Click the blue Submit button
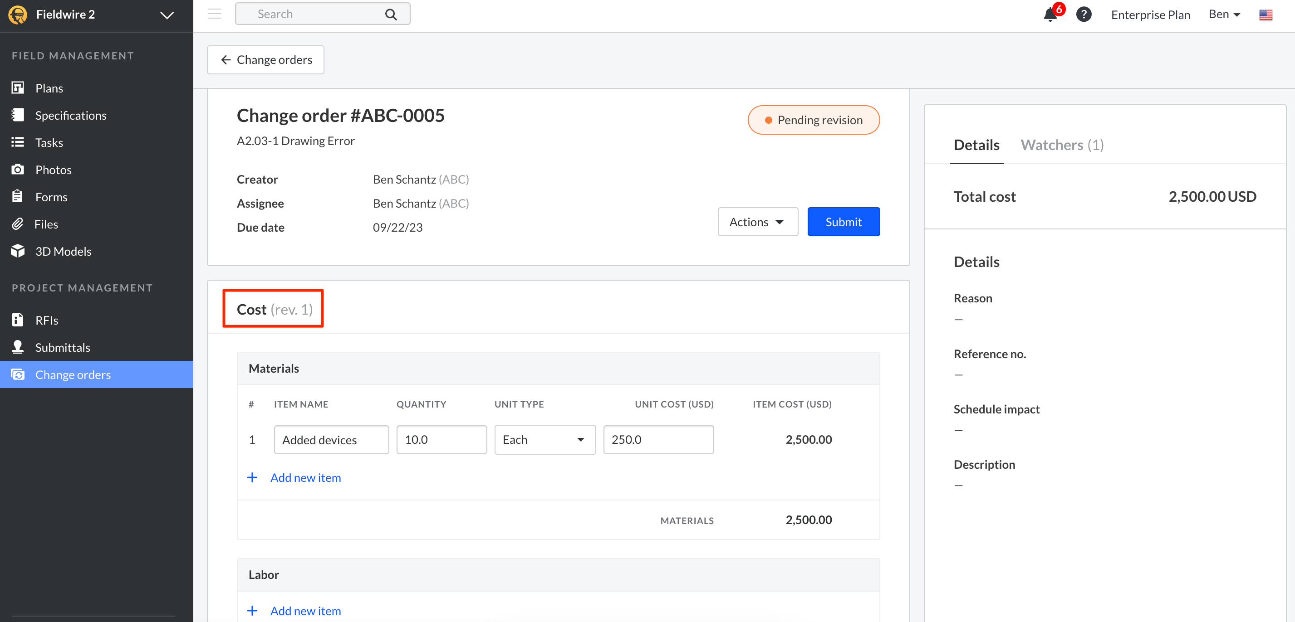 pos(843,222)
